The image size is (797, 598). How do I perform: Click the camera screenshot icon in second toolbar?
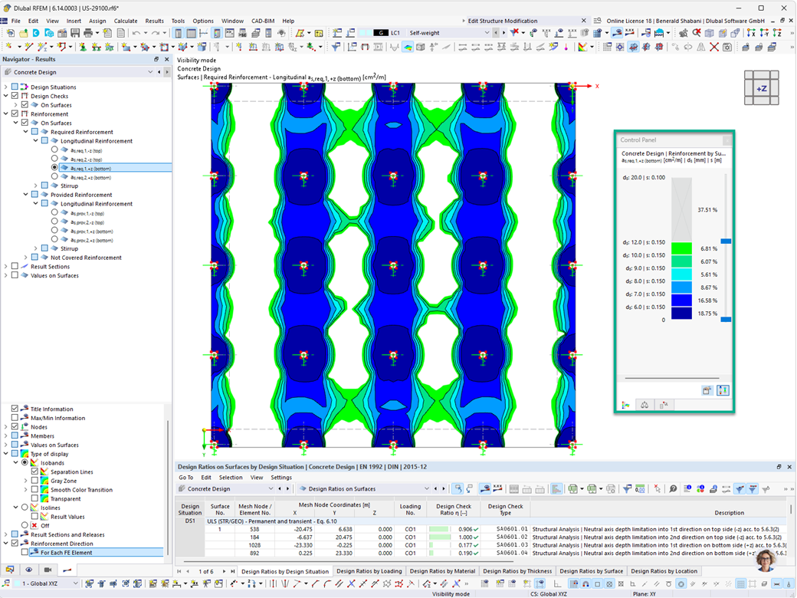[x=727, y=48]
